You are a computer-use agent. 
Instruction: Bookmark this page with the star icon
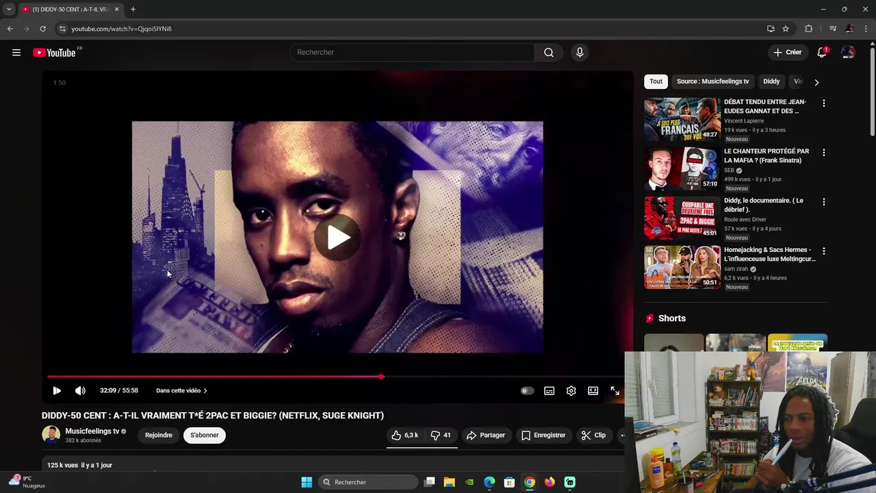(786, 29)
